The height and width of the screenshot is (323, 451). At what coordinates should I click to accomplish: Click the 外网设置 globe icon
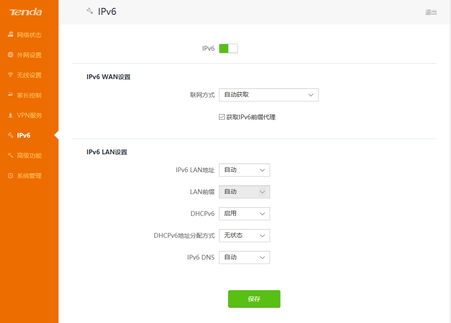(x=10, y=55)
